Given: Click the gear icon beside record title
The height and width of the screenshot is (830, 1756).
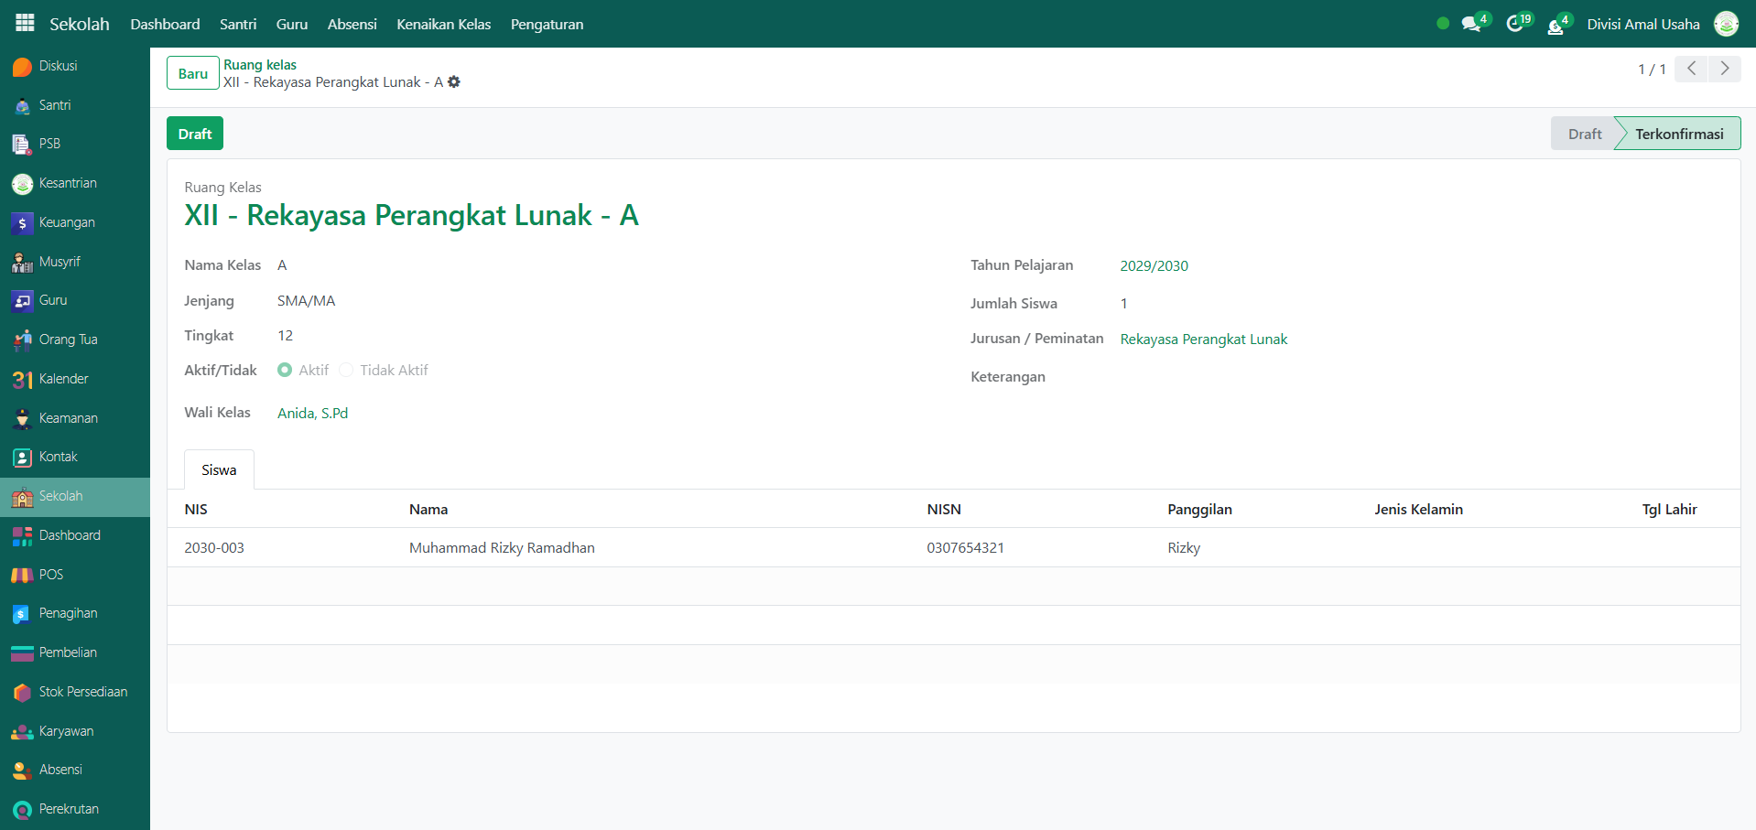Looking at the screenshot, I should coord(454,82).
